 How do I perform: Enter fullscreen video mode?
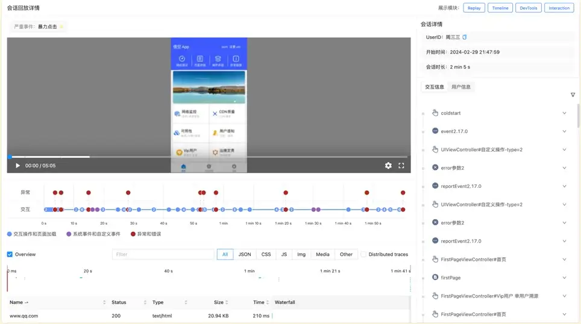pos(401,166)
